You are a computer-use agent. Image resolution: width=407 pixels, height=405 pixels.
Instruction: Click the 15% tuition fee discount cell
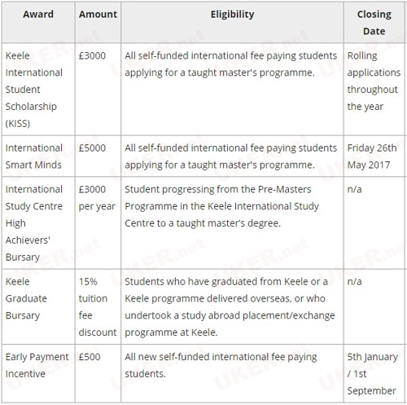(x=98, y=306)
